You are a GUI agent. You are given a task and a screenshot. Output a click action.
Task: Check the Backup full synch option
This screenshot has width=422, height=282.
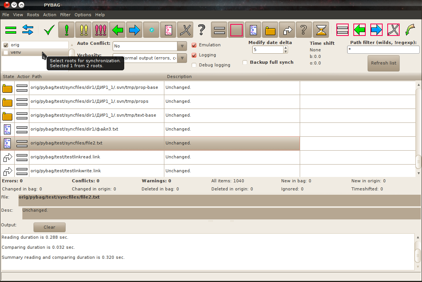pyautogui.click(x=245, y=63)
